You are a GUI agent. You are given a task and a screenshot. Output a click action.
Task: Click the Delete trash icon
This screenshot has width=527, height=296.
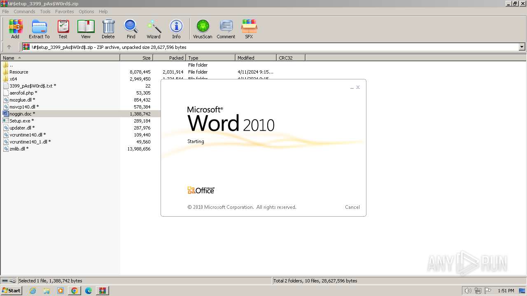[108, 29]
